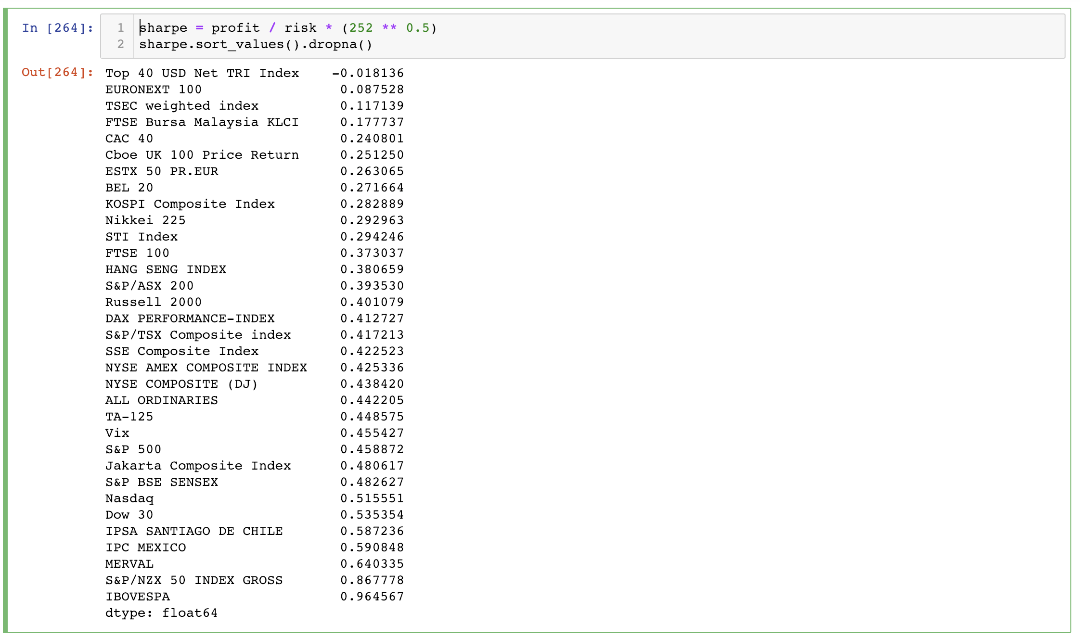Select the ALL ORDINARIES row label
Image resolution: width=1080 pixels, height=637 pixels.
click(162, 400)
